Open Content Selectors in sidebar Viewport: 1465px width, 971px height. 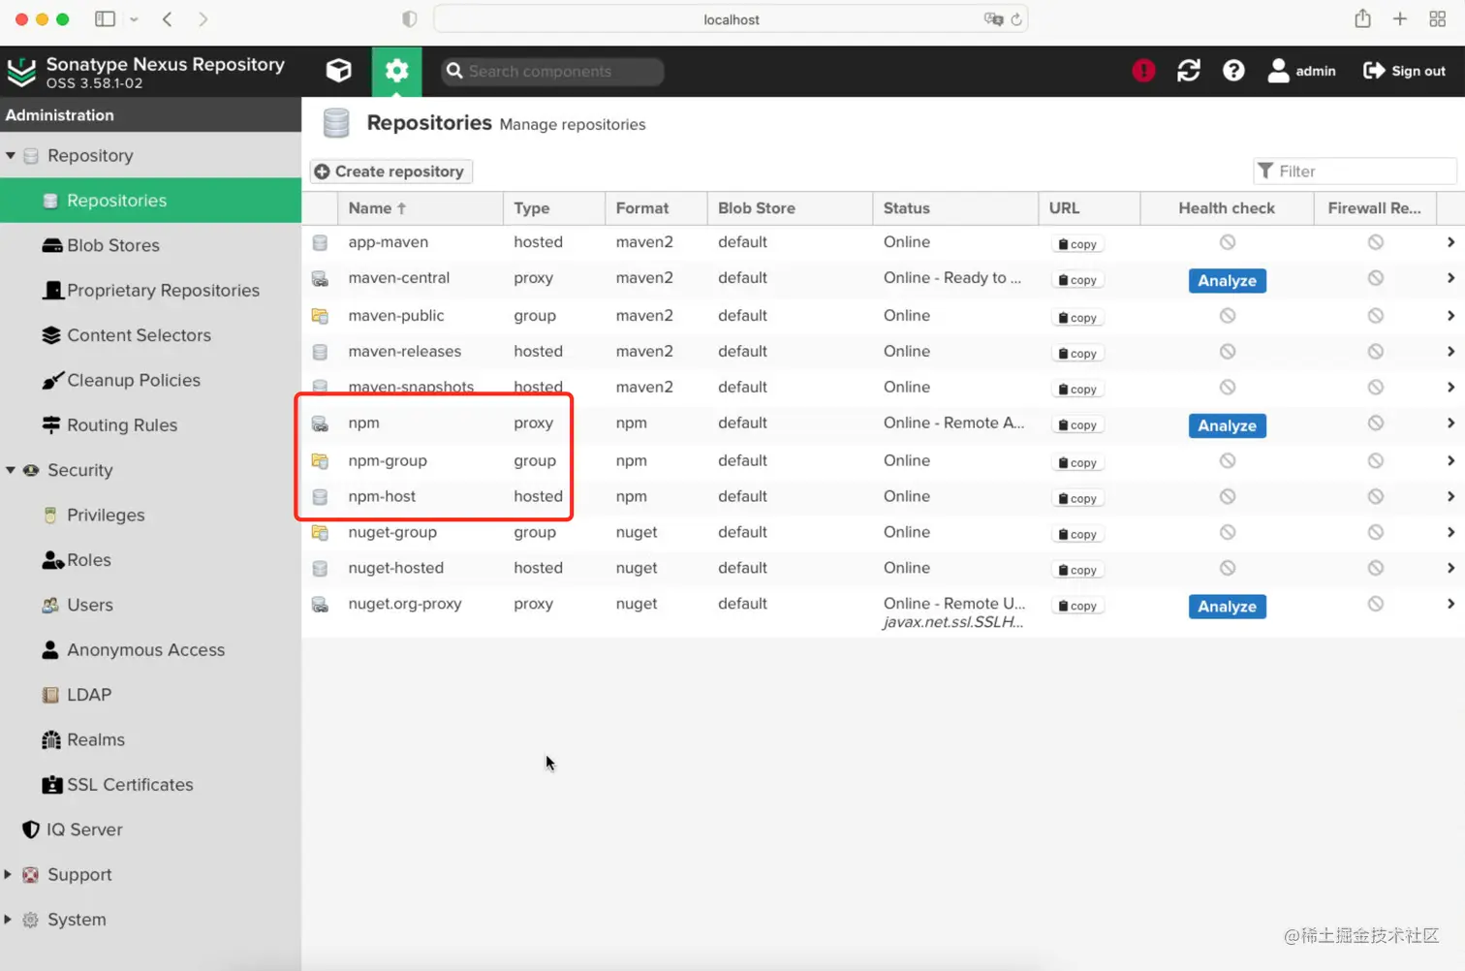coord(150,335)
